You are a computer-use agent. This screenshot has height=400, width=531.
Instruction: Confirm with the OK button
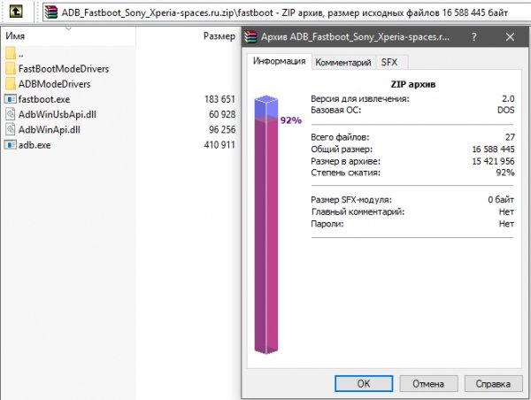[364, 383]
